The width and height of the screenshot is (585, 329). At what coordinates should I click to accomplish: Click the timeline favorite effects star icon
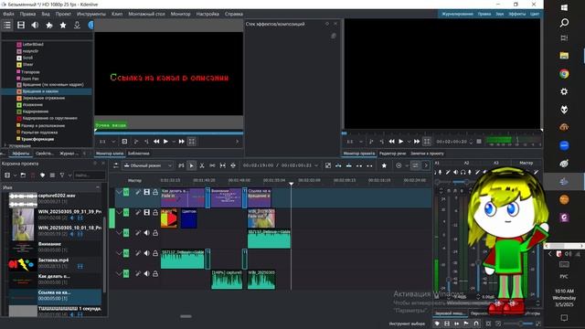(384, 165)
